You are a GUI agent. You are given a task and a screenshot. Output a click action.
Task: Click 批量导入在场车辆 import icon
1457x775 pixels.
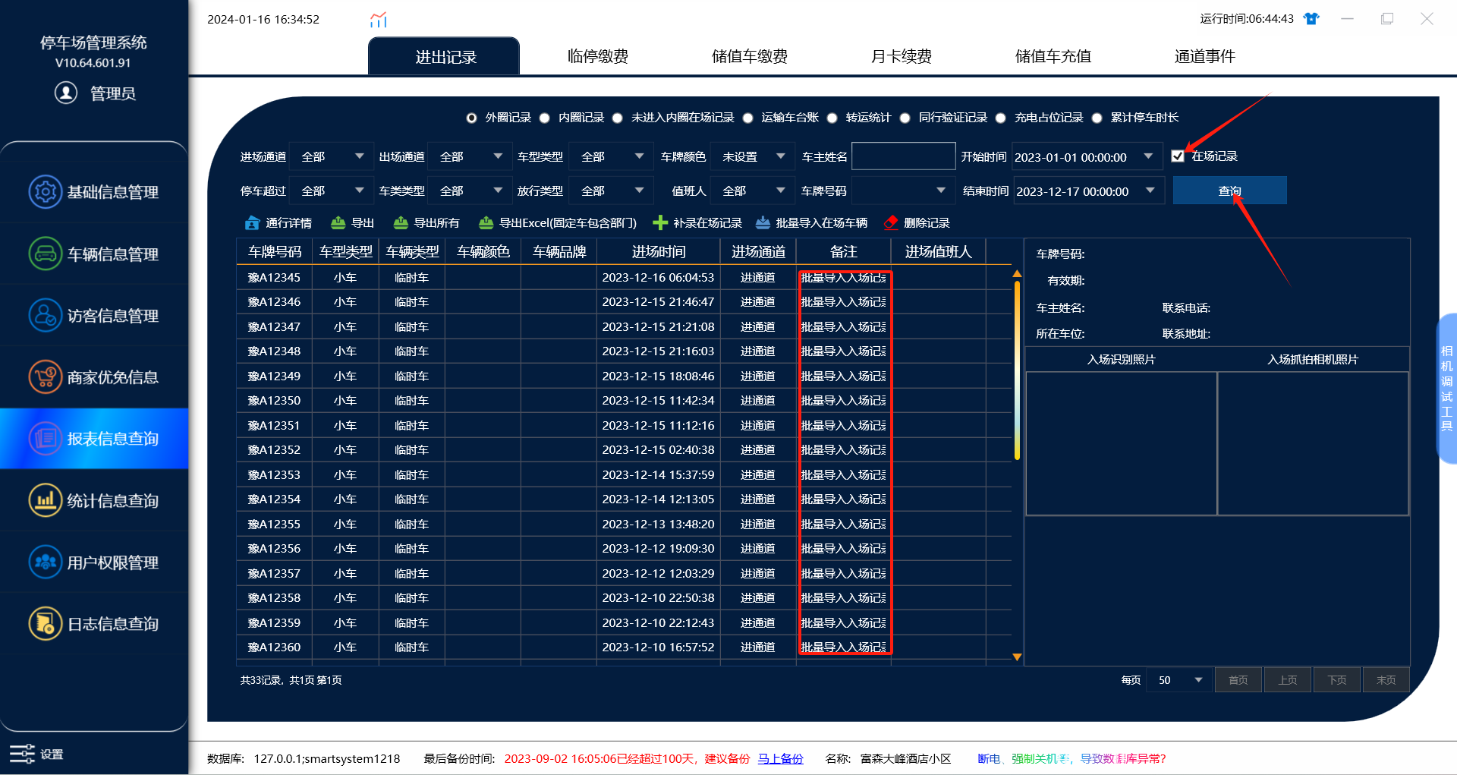click(763, 222)
